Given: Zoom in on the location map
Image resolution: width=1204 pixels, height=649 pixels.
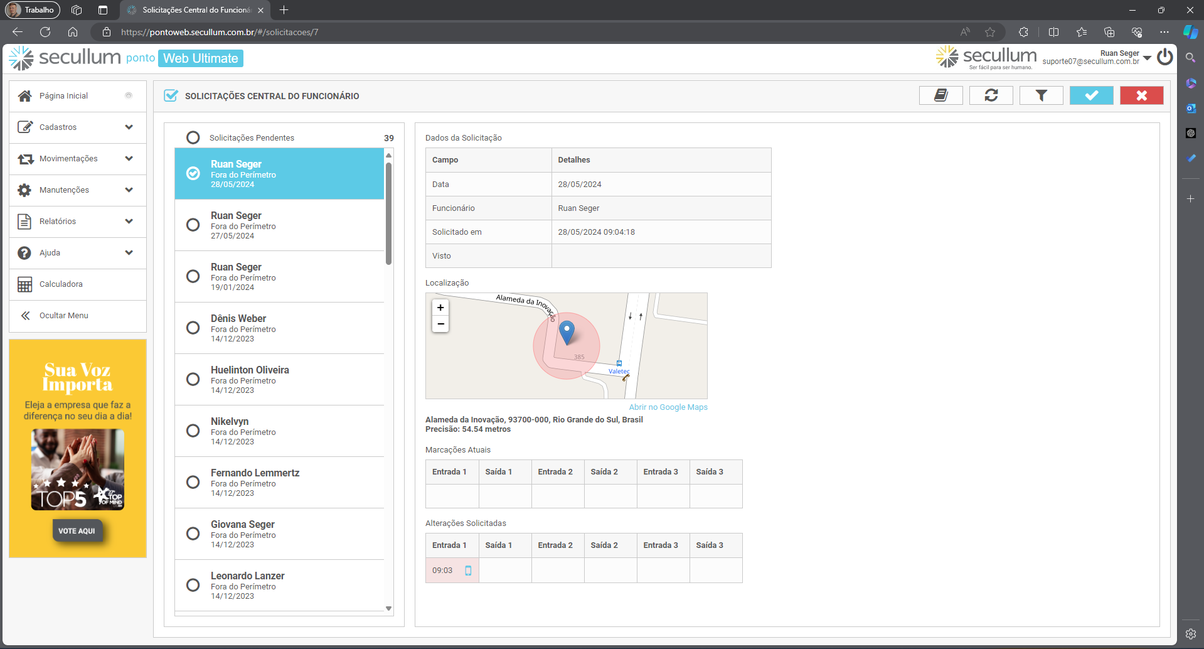Looking at the screenshot, I should point(440,308).
